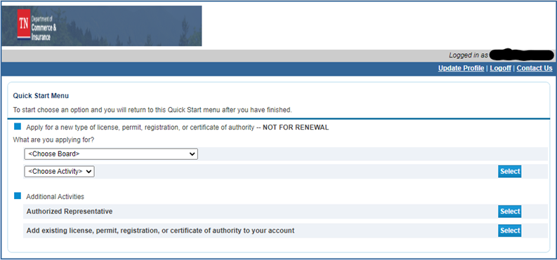This screenshot has width=557, height=260.
Task: Click the Authorized Representative row label
Action: [70, 212]
